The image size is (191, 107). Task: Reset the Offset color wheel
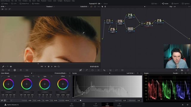pyautogui.click(x=70, y=76)
